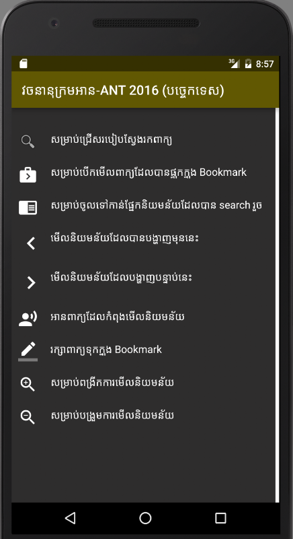Tap the Khmer text beside the pencil icon
The width and height of the screenshot is (293, 539).
click(106, 350)
